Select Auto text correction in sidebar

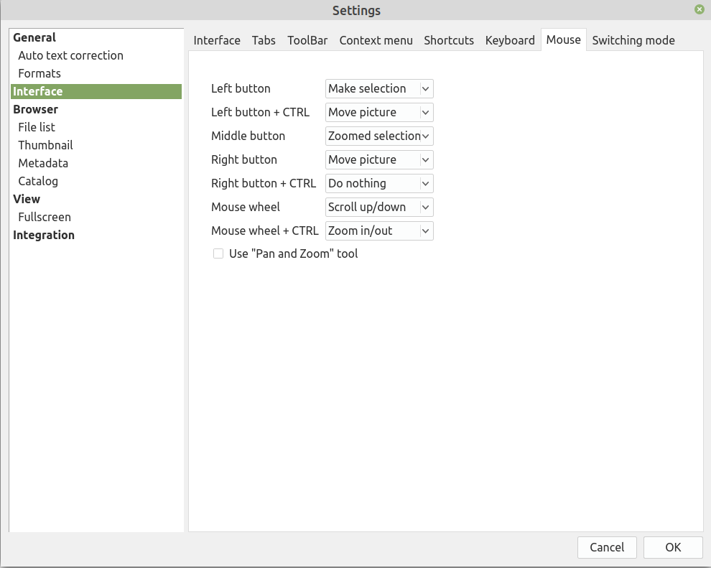point(70,55)
